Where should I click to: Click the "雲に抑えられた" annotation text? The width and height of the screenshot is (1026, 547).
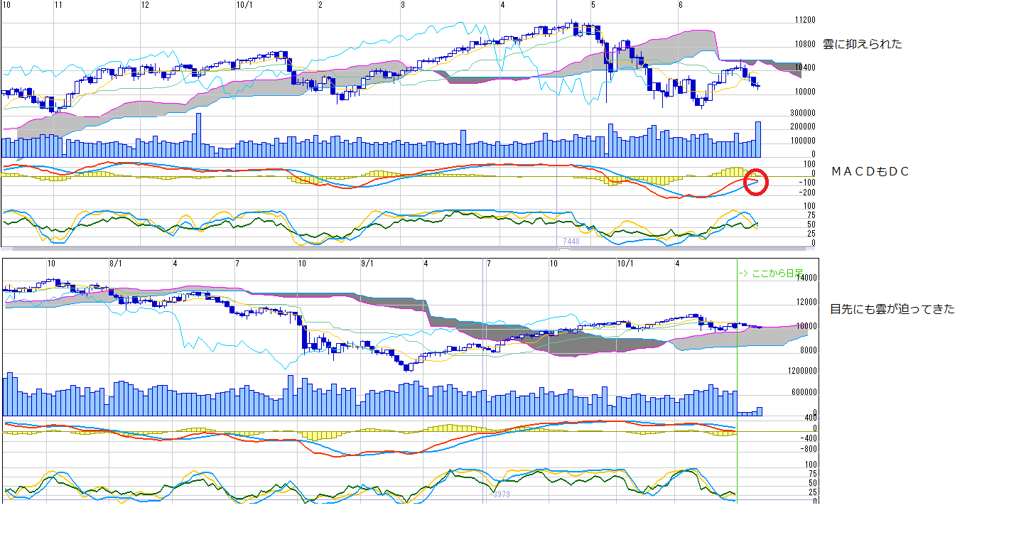[863, 44]
